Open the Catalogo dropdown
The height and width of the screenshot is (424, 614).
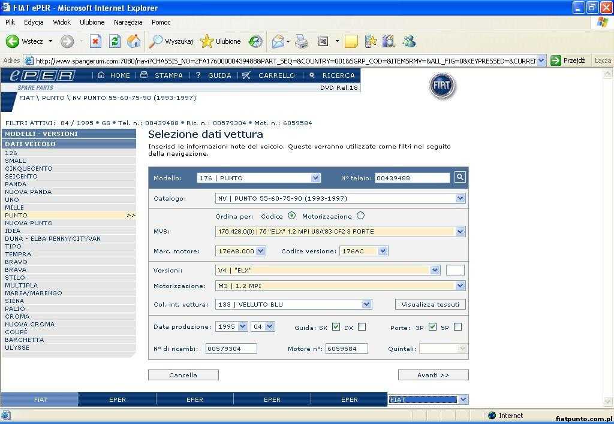pyautogui.click(x=460, y=198)
